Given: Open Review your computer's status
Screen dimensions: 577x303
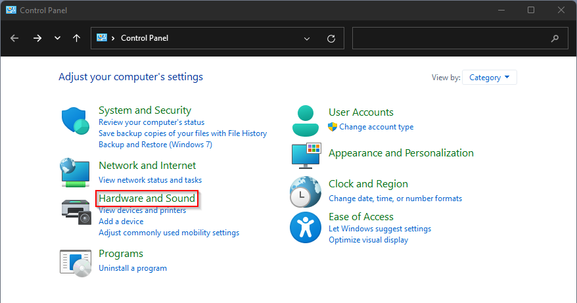Looking at the screenshot, I should tap(152, 122).
